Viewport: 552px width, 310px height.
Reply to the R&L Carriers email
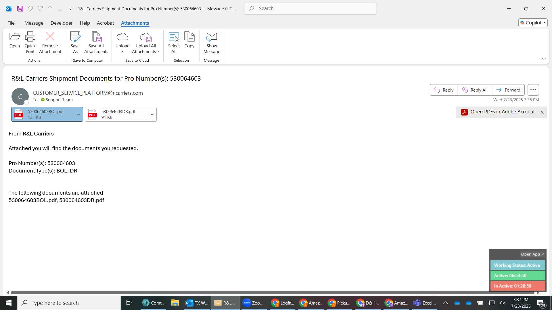444,90
